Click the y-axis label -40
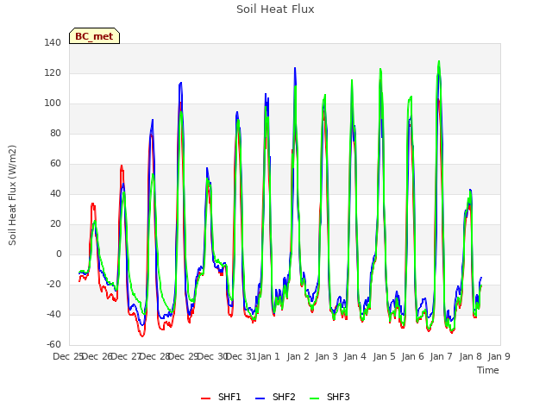The width and height of the screenshot is (552, 414). click(x=53, y=314)
